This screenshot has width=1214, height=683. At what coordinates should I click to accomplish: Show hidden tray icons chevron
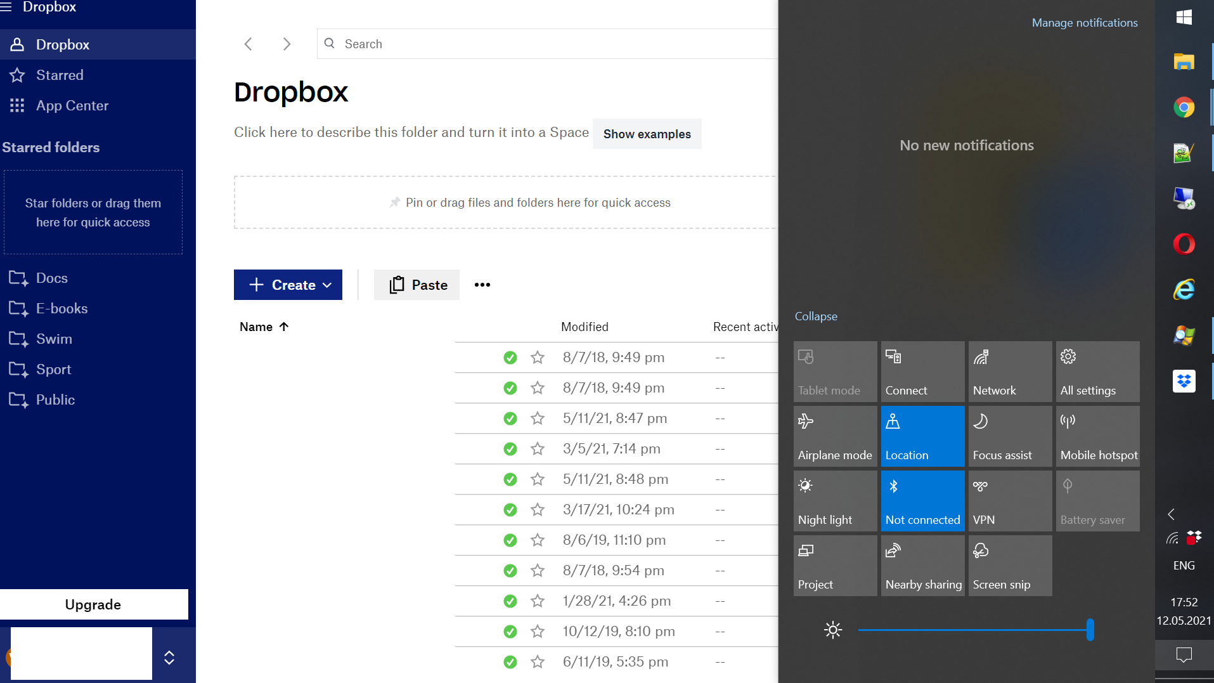pos(1172,514)
